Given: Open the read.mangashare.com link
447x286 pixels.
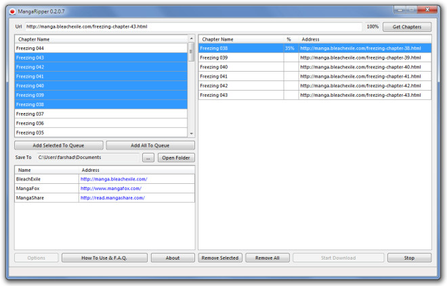Looking at the screenshot, I should coord(112,198).
